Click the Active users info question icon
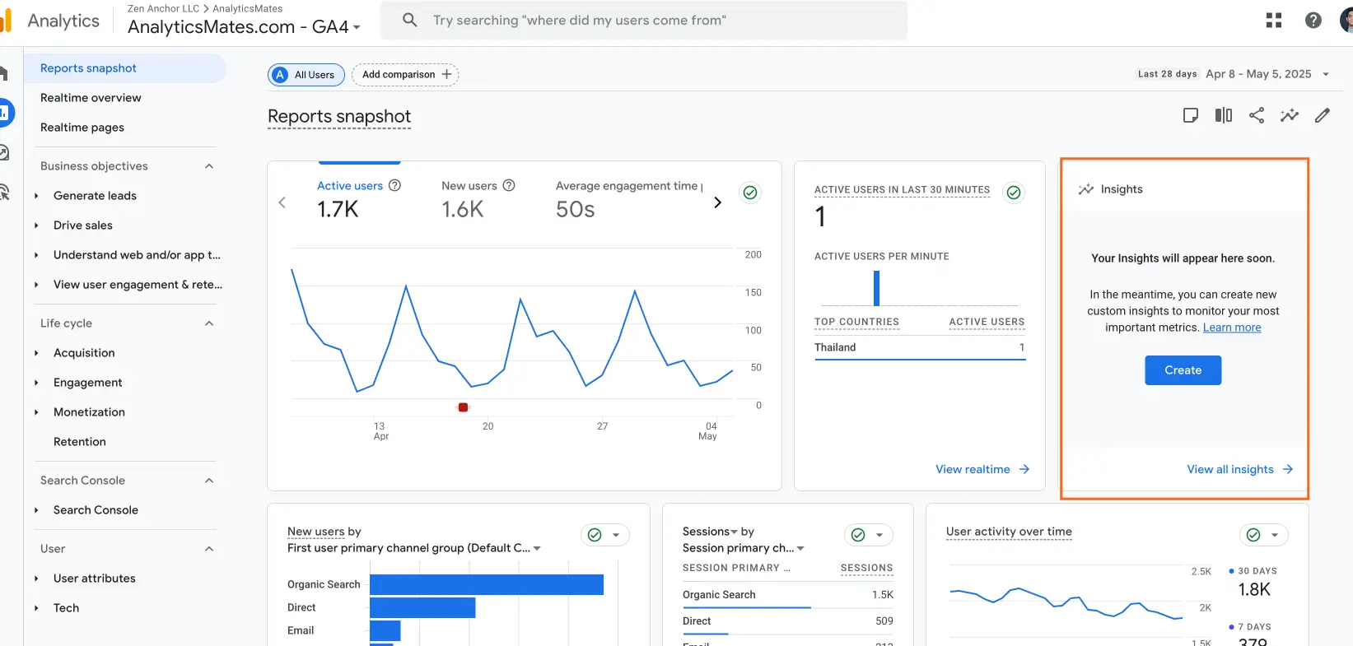The image size is (1353, 646). click(x=394, y=185)
